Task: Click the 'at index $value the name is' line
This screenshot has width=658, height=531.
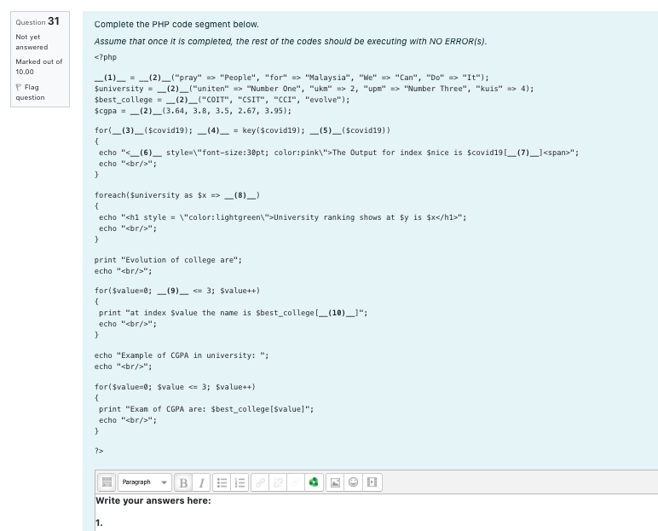Action: pyautogui.click(x=233, y=313)
